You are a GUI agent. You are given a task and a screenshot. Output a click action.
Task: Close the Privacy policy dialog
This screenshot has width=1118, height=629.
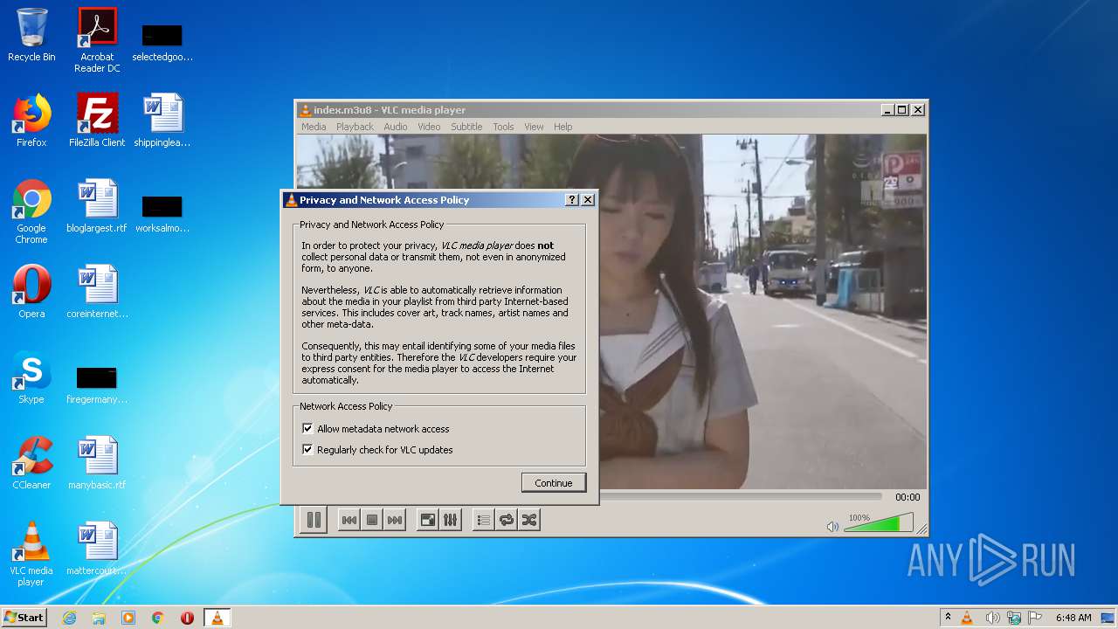pos(588,200)
